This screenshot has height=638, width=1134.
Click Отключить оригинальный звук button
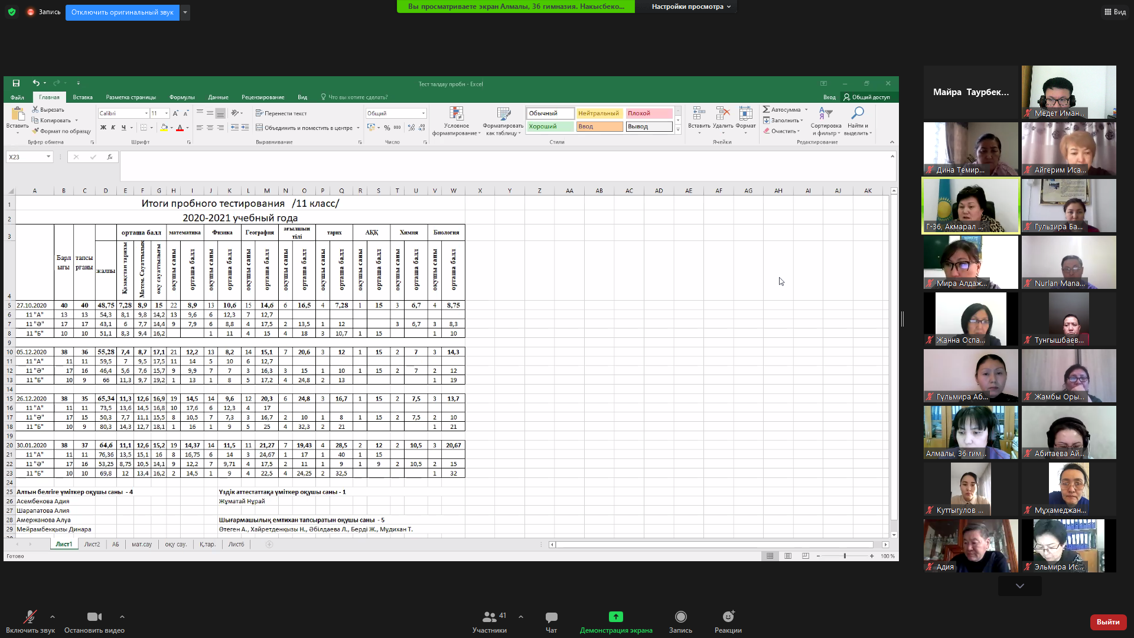point(122,12)
